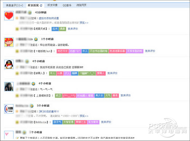The height and width of the screenshot is (141, 190).
Task: Click the 1个小时前 timestamp
Action: click(47, 39)
